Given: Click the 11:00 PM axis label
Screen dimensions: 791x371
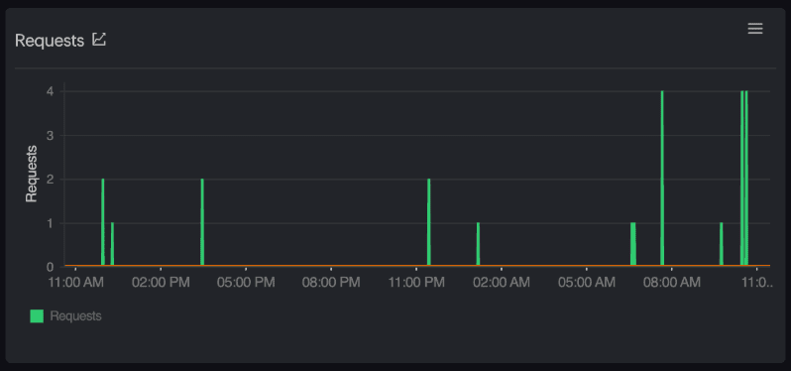Looking at the screenshot, I should [x=416, y=282].
